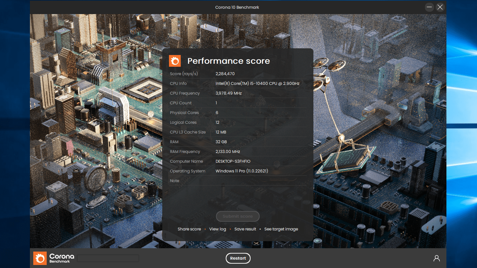
Task: Click the computer name DESKTOP-S3FHFIO
Action: 233,161
